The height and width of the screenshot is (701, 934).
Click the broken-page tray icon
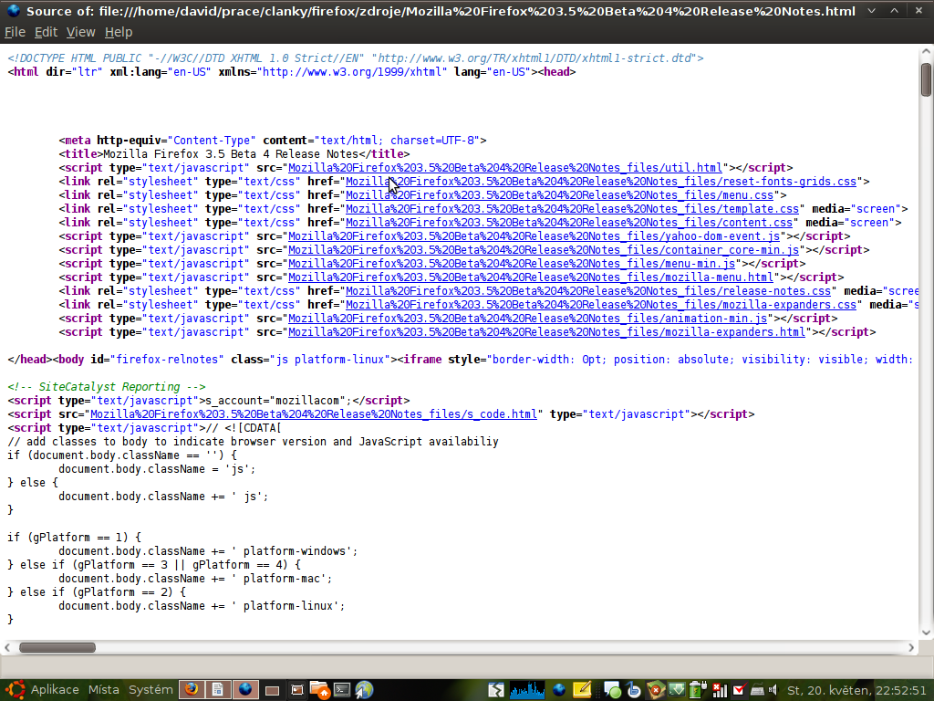[x=495, y=690]
